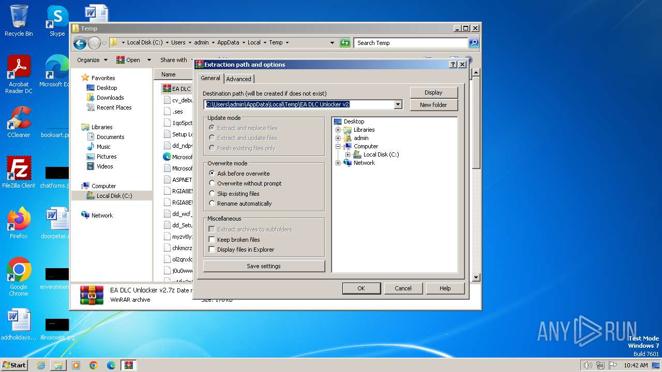
Task: Expand Network node in folder tree
Action: click(338, 163)
